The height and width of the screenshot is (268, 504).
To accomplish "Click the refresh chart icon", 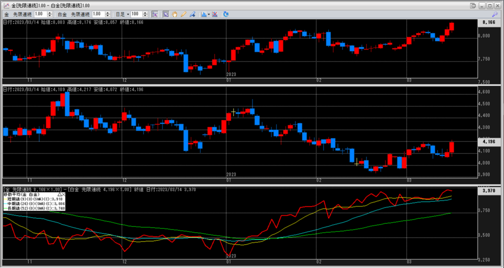I will (x=226, y=14).
